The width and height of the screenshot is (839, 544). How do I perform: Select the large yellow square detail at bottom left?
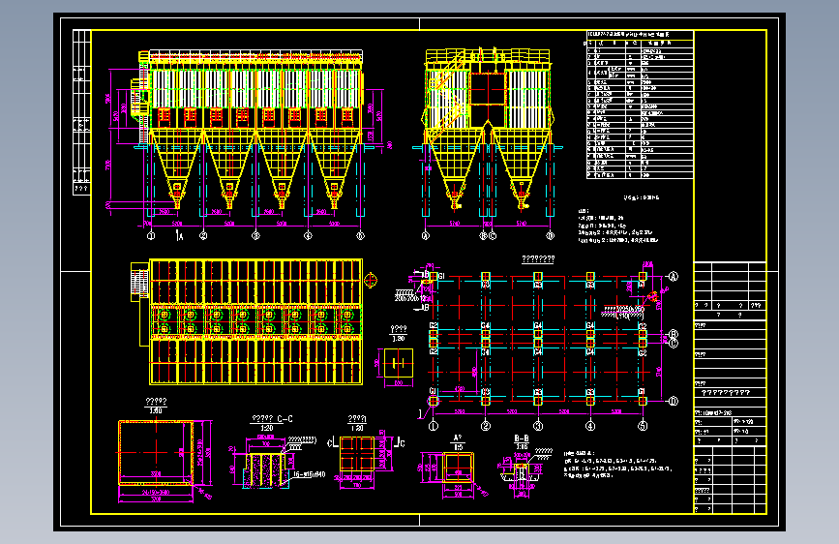[156, 453]
